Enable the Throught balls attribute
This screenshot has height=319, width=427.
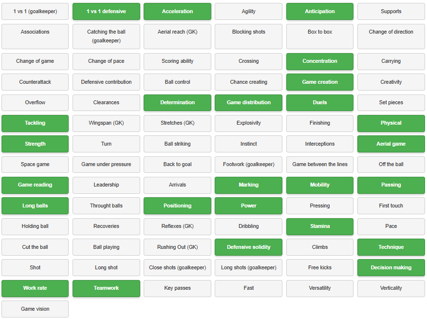point(106,206)
